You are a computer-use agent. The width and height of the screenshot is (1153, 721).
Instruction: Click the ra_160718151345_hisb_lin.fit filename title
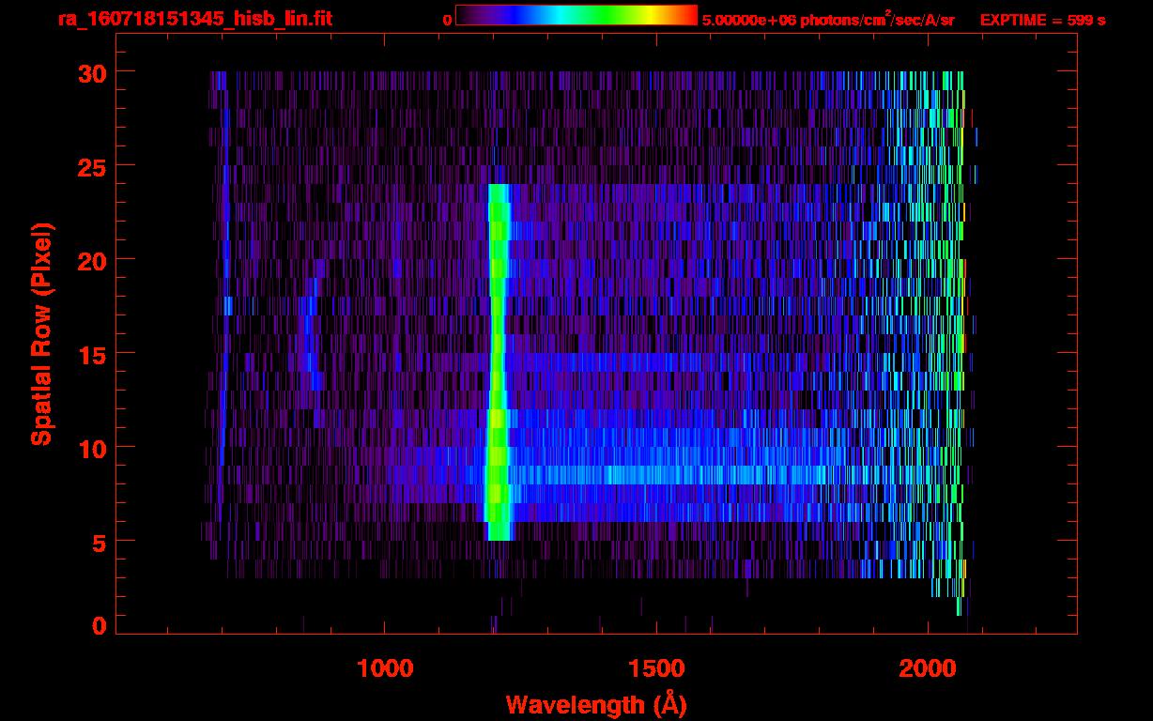coord(194,19)
